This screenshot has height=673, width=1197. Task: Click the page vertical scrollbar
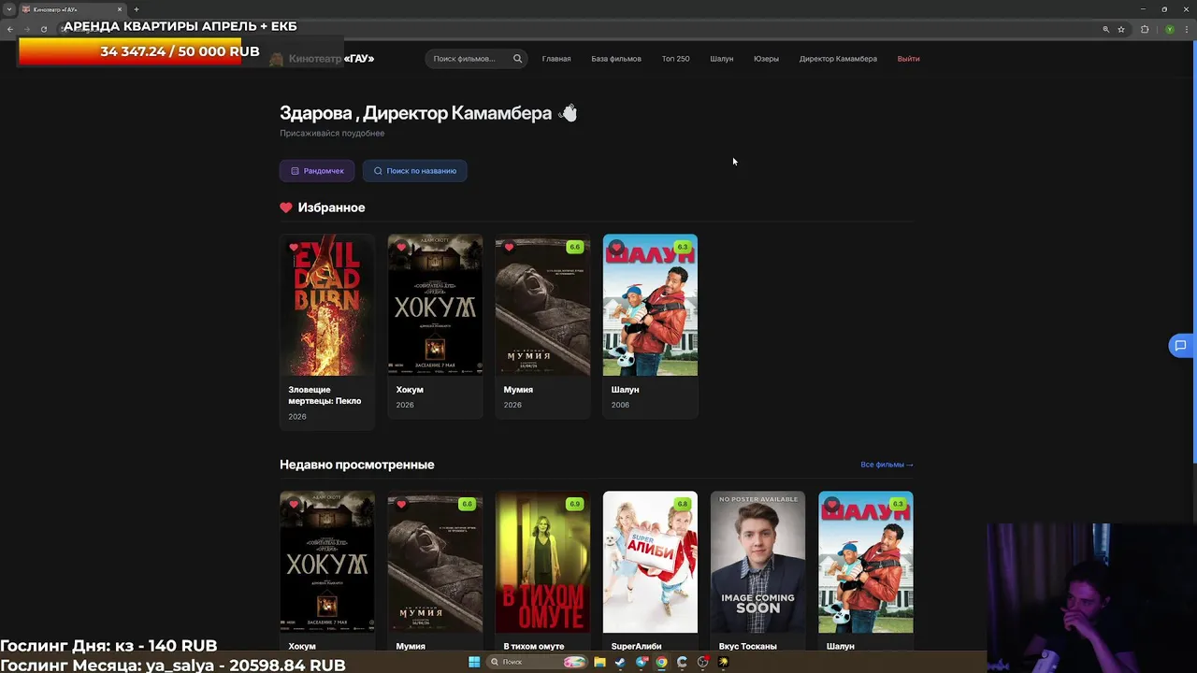tap(1193, 252)
